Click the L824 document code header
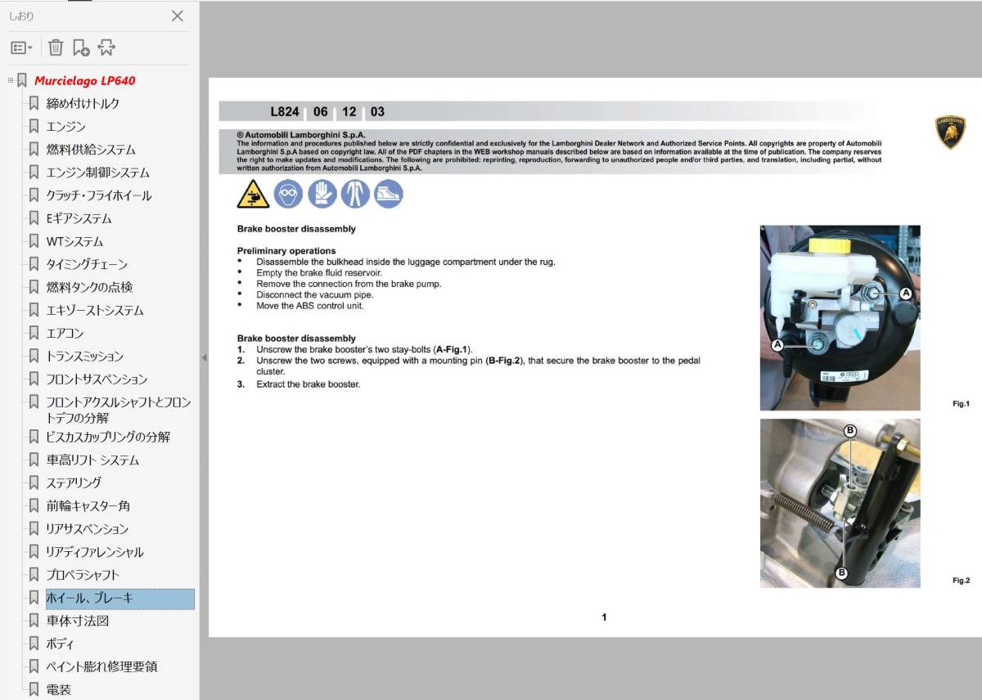 coord(285,112)
